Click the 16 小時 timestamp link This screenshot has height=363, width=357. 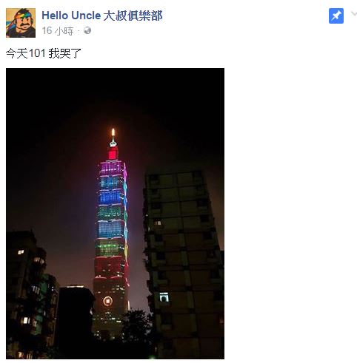(58, 31)
